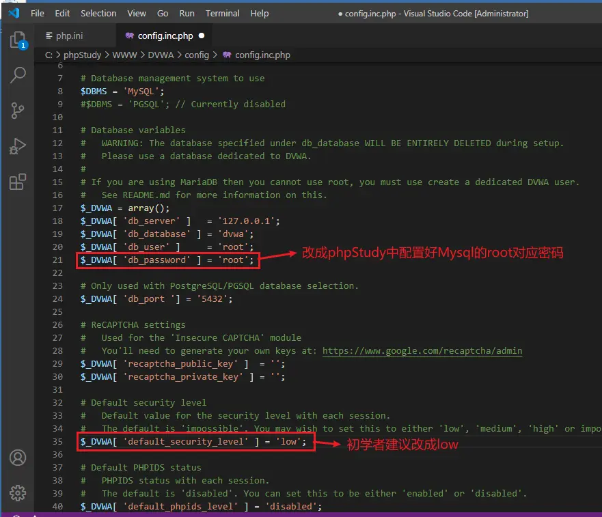Click the 'root' value of db_password
This screenshot has width=602, height=517.
pyautogui.click(x=233, y=260)
